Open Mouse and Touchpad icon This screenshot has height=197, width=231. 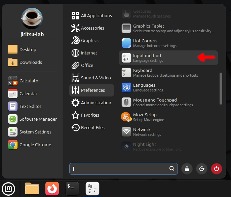coord(126,102)
